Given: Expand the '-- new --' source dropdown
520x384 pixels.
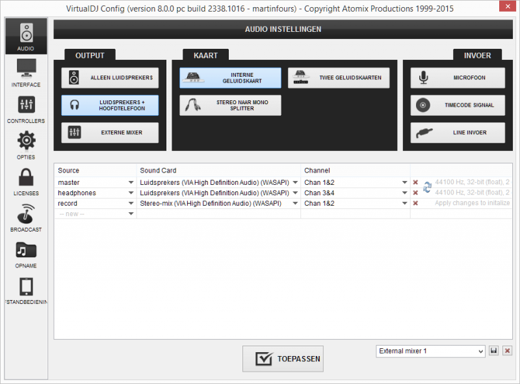Looking at the screenshot, I should [x=131, y=213].
